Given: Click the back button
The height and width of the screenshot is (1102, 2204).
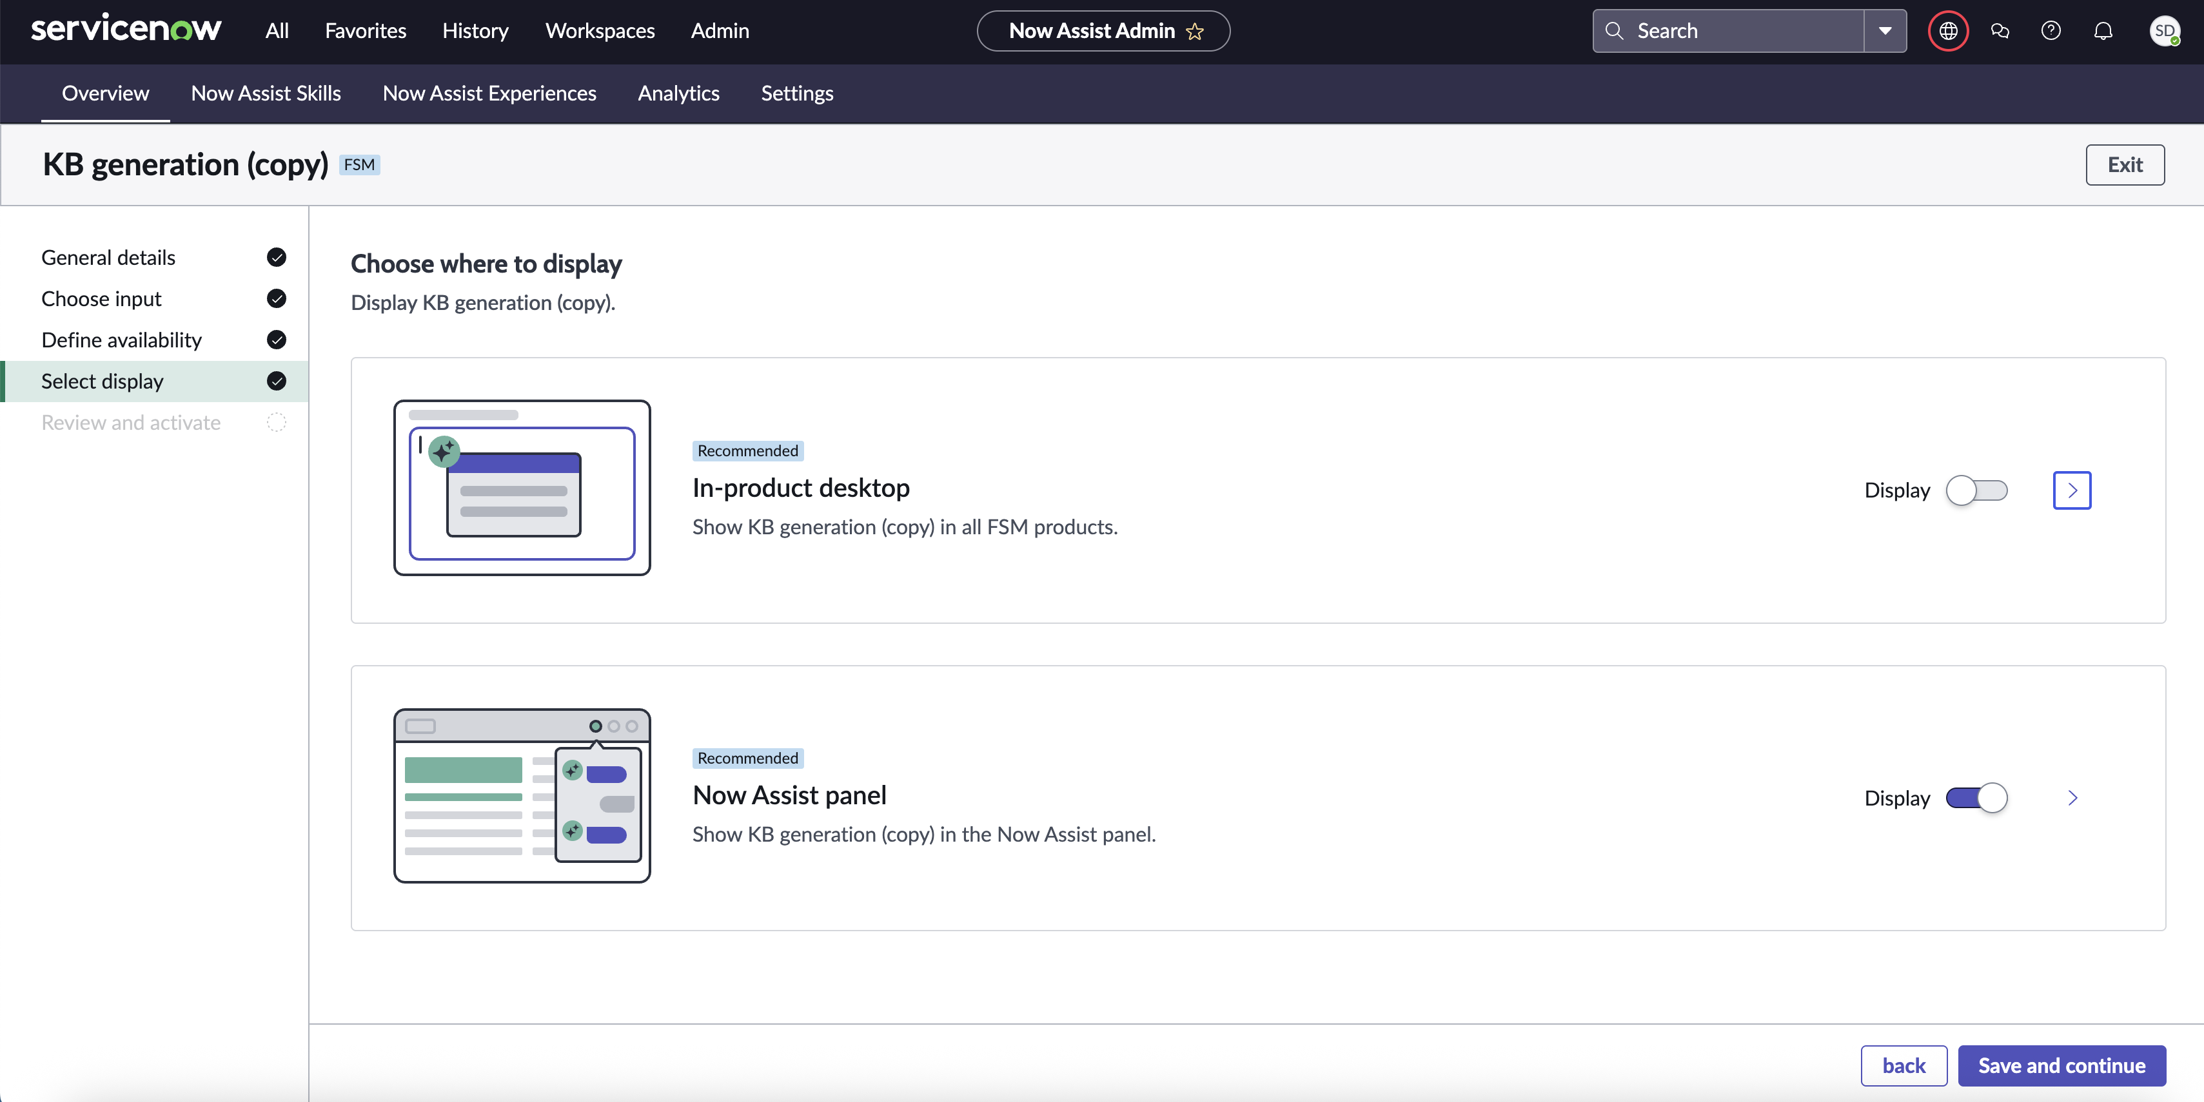Looking at the screenshot, I should point(1904,1065).
